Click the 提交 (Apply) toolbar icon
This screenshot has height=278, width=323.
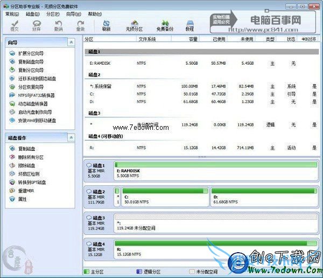pyautogui.click(x=15, y=25)
